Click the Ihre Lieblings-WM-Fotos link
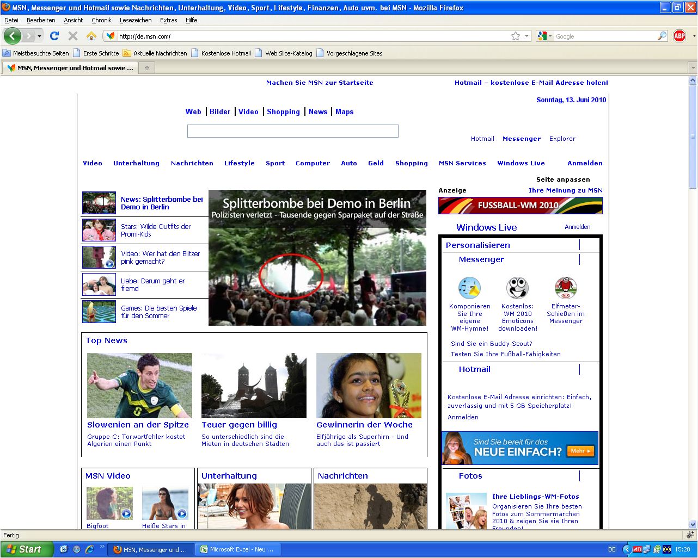 [536, 497]
